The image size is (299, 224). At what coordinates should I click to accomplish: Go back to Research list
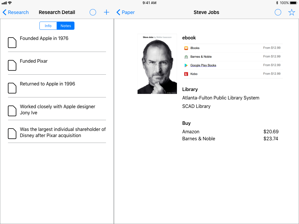(16, 12)
